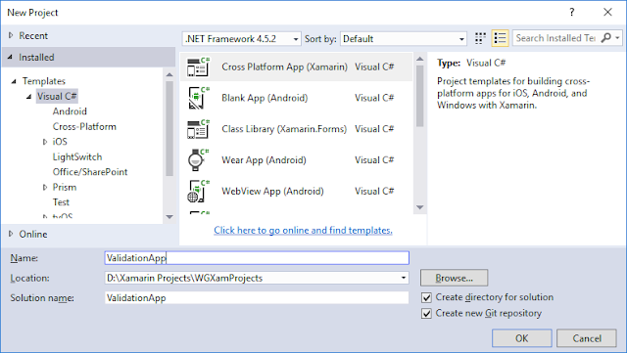Open the help question mark button

tap(572, 13)
